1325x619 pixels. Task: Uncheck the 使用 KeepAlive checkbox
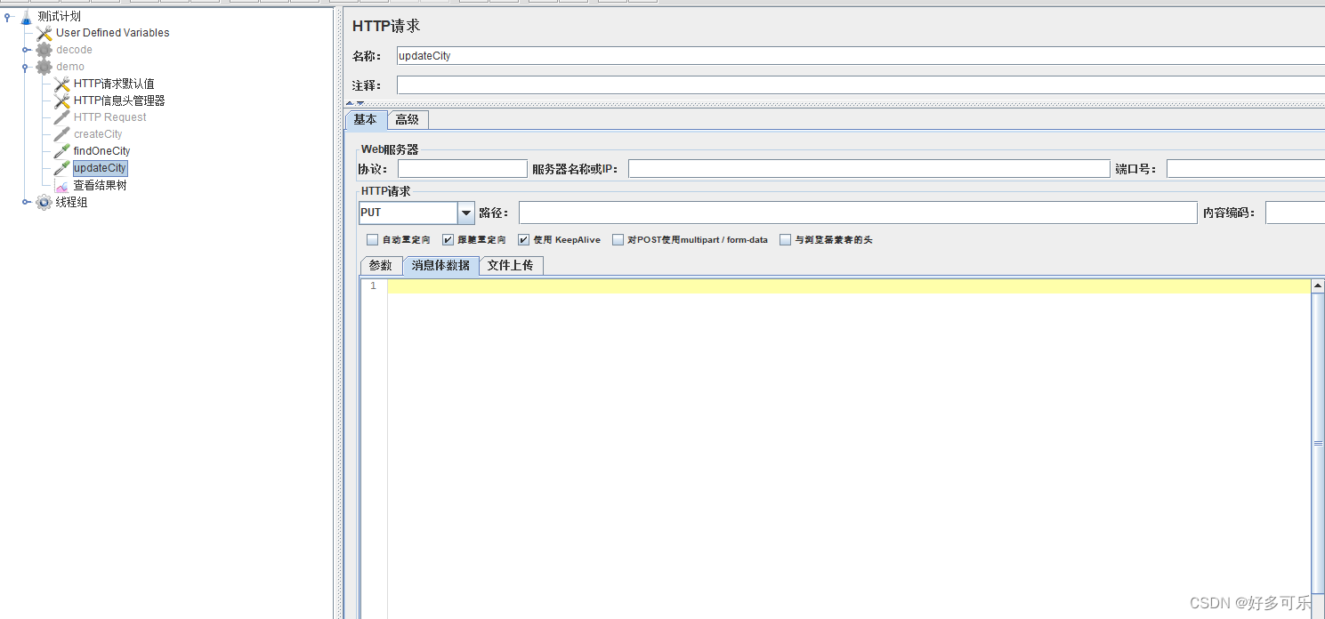click(x=523, y=240)
